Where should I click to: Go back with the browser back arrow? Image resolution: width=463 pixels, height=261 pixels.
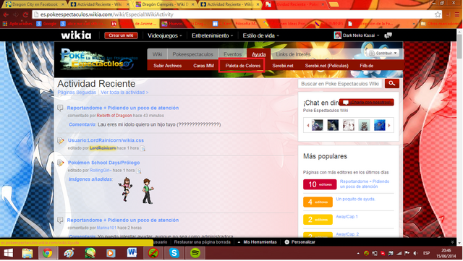coord(6,14)
